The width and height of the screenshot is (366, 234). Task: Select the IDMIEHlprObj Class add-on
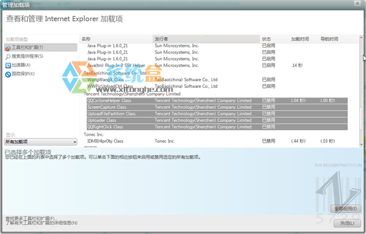pos(106,141)
